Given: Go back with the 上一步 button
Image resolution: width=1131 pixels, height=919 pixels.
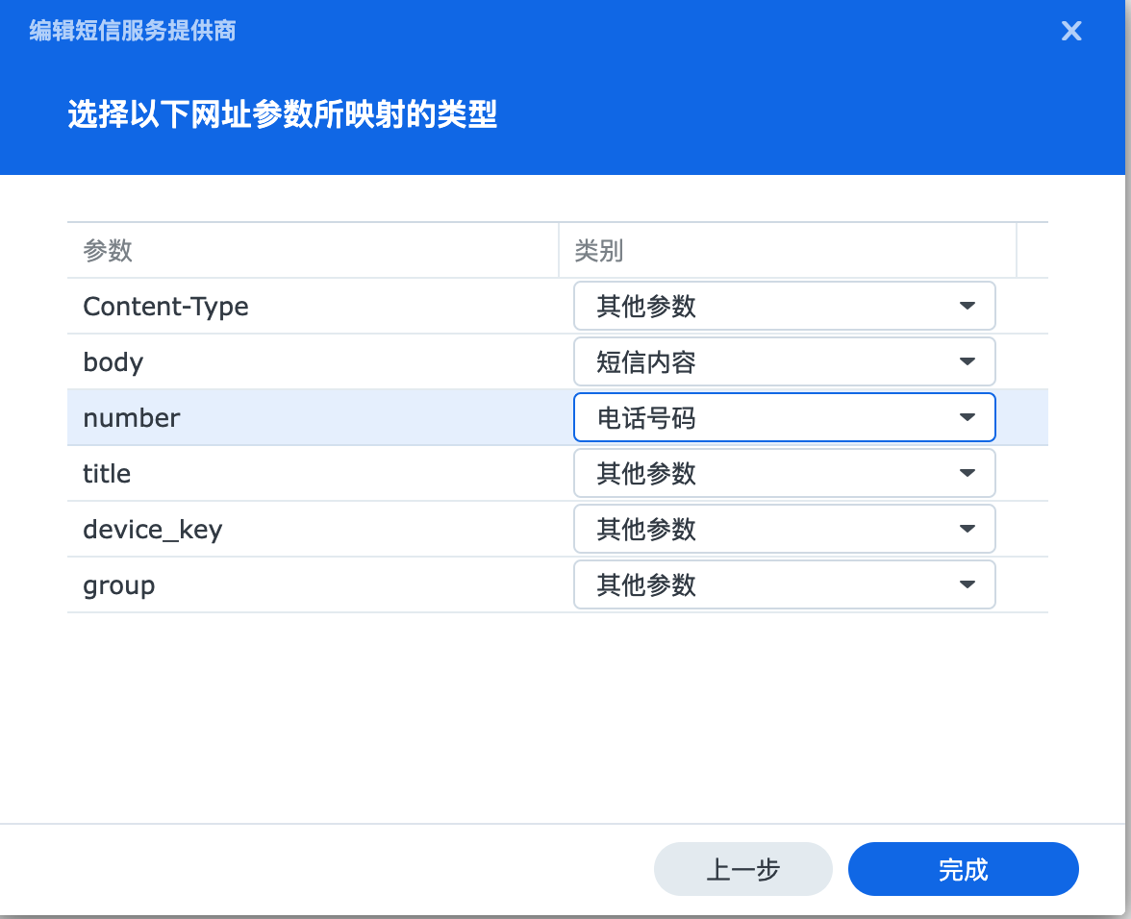Looking at the screenshot, I should click(x=742, y=869).
